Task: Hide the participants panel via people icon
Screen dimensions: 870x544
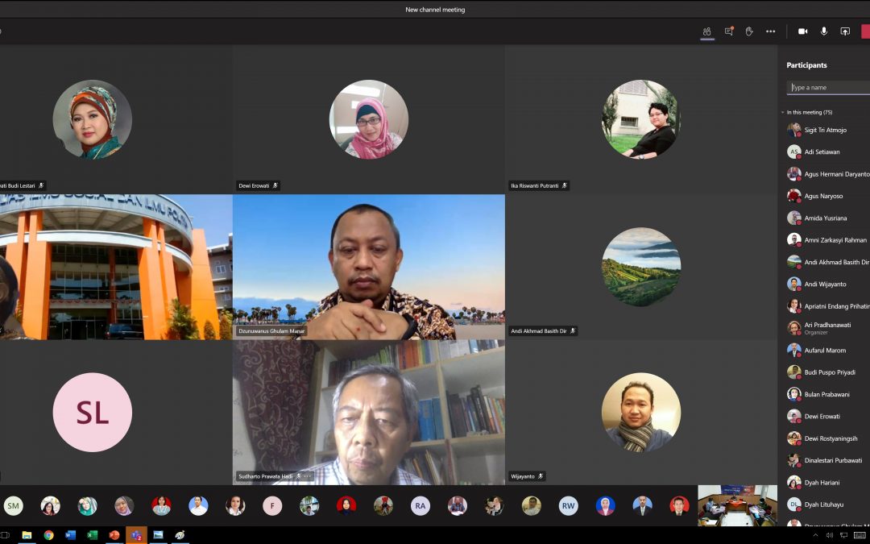Action: pos(706,31)
